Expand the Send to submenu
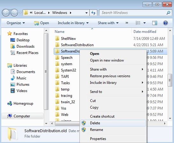The image size is (174, 143). coord(113,92)
